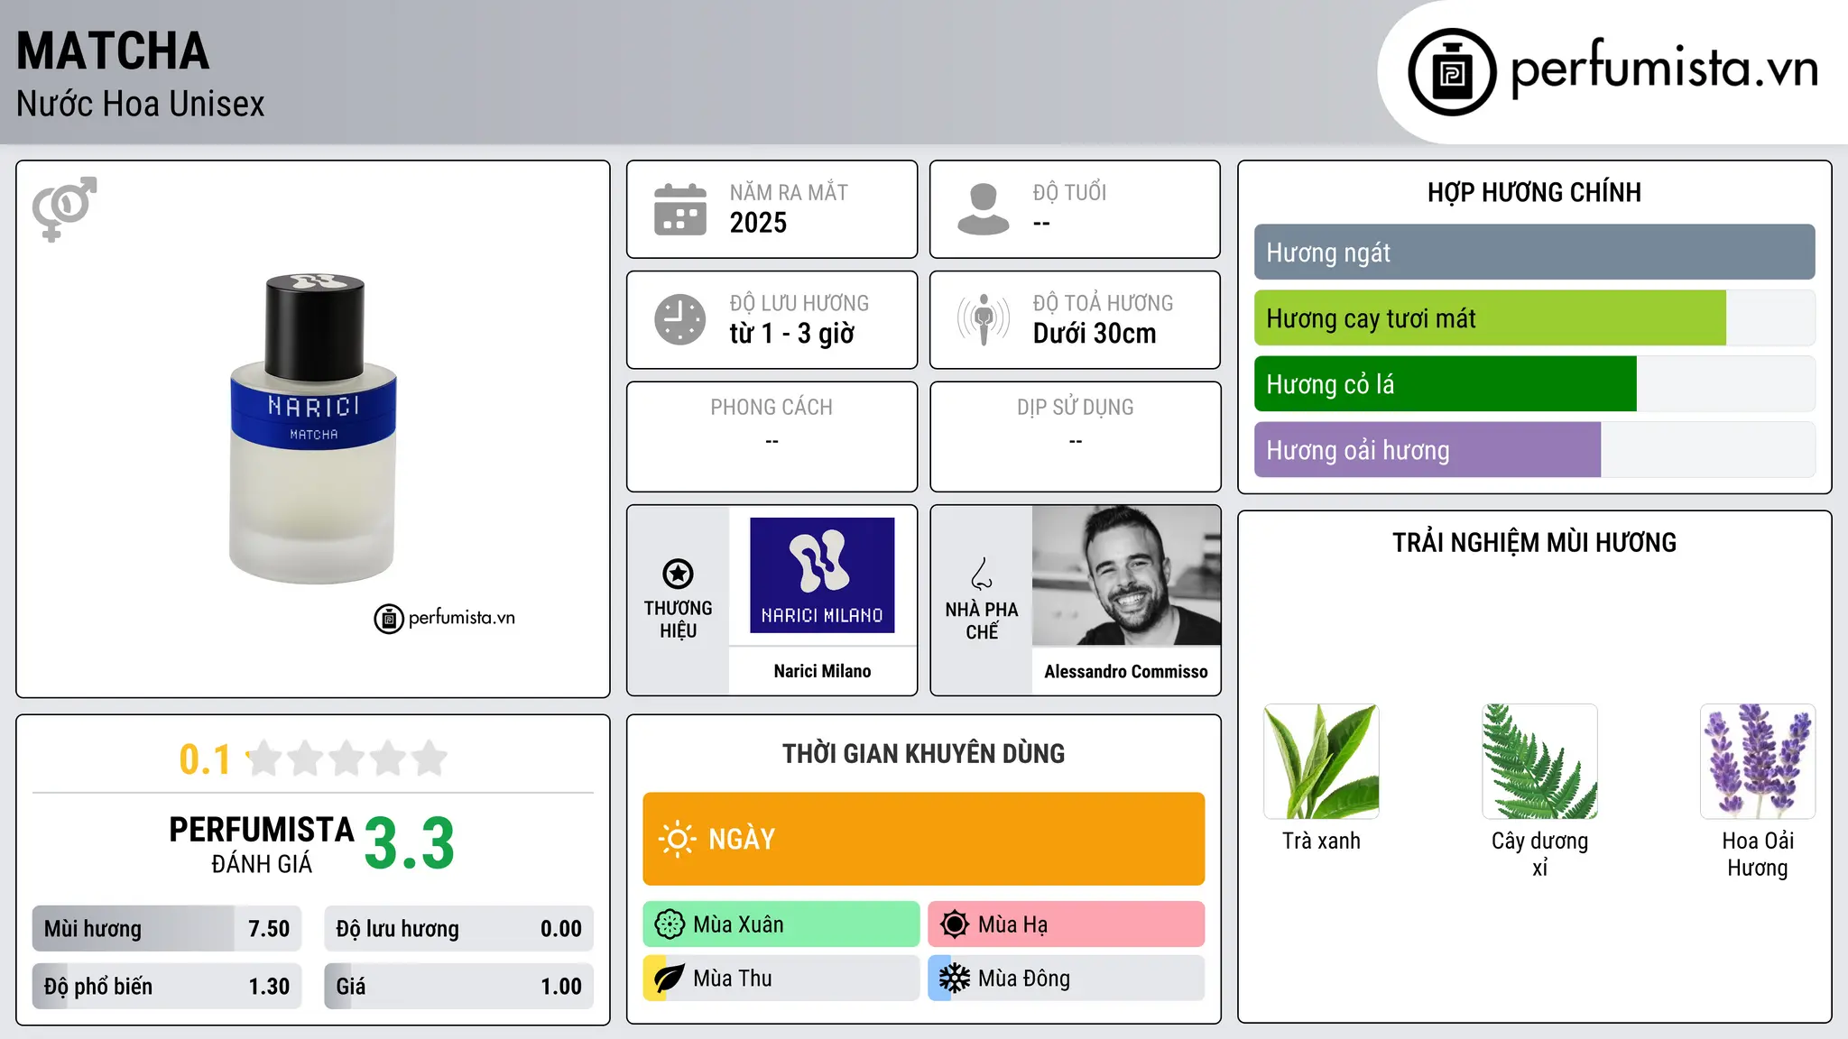Image resolution: width=1848 pixels, height=1039 pixels.
Task: Select the Hoa Oải Hương note image
Action: tap(1758, 761)
